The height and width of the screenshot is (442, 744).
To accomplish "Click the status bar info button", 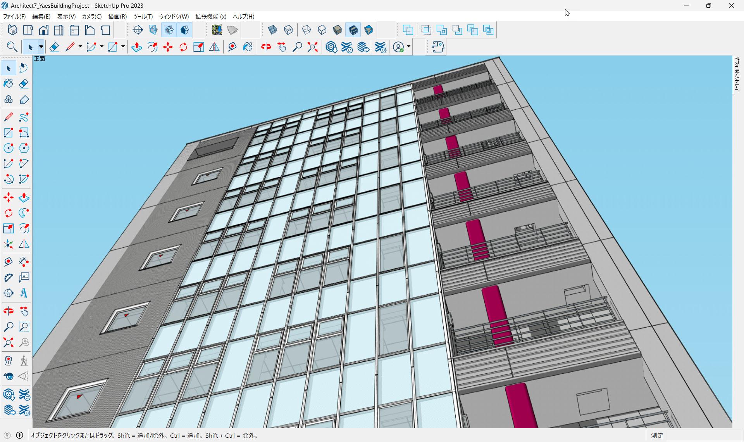I will point(19,435).
